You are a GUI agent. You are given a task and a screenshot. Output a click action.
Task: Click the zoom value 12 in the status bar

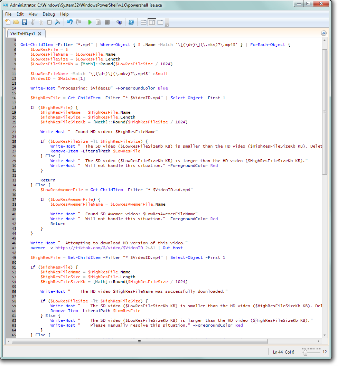tap(325, 352)
